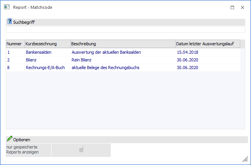Screen dimensions: 251x165
Task: Sort by the Nummer column header
Action: [x=14, y=44]
